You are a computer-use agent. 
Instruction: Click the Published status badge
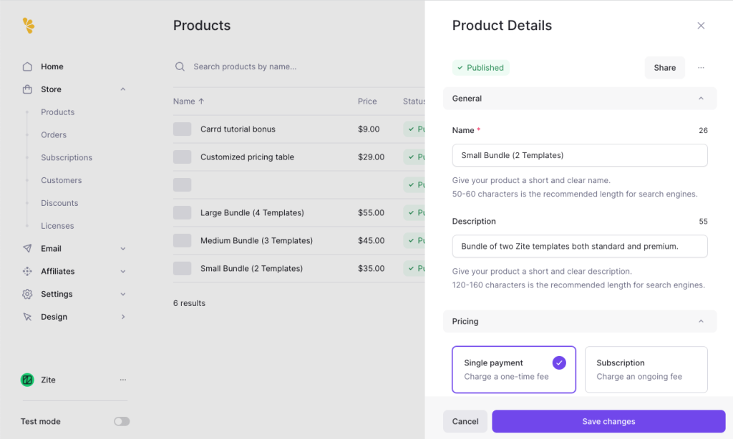(x=480, y=68)
